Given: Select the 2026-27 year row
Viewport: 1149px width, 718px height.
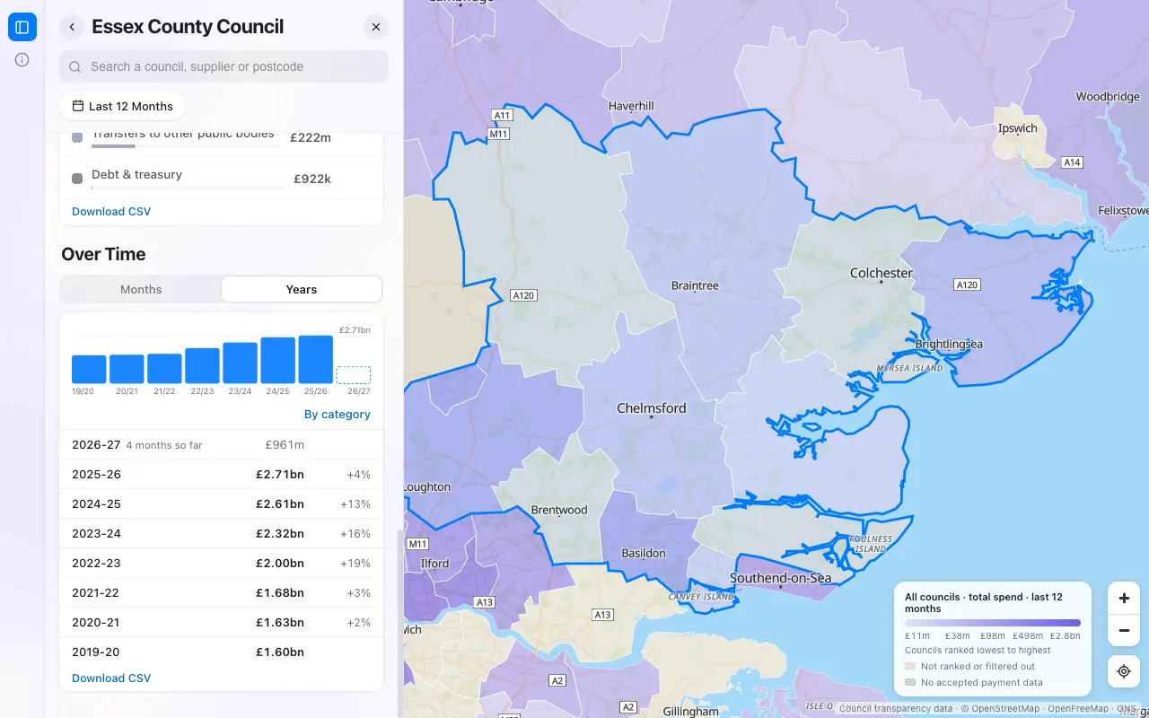Looking at the screenshot, I should pos(221,444).
